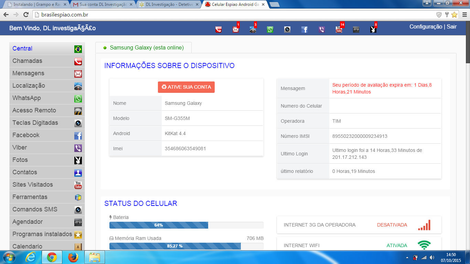Open Chamadas menu item
470x264 pixels.
[47, 61]
